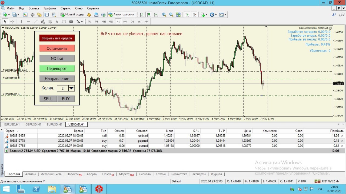Click the connection status memory bar

tap(327, 181)
